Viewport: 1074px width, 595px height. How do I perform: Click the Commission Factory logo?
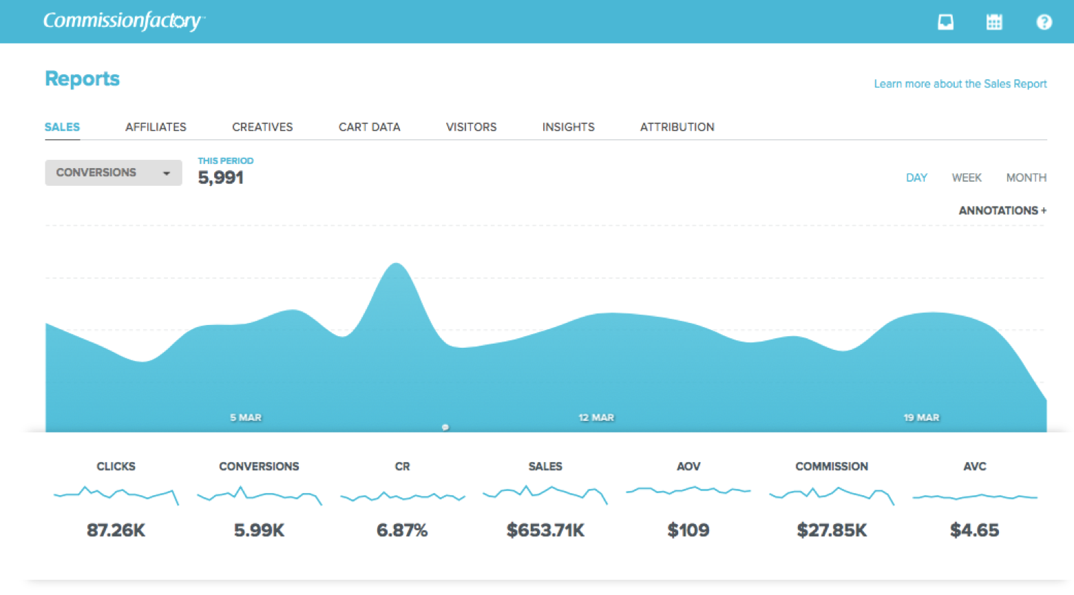pos(124,21)
